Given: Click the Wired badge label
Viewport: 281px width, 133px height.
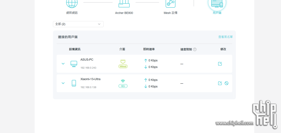Looking at the screenshot, I should click(x=123, y=66).
